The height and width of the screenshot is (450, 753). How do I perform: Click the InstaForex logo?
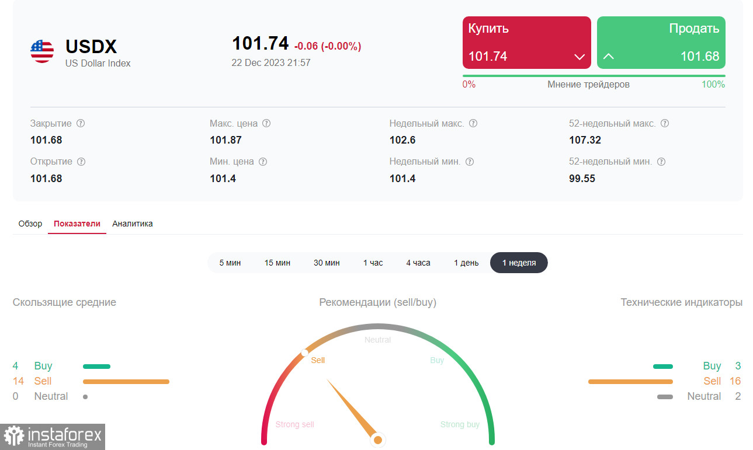click(x=53, y=437)
